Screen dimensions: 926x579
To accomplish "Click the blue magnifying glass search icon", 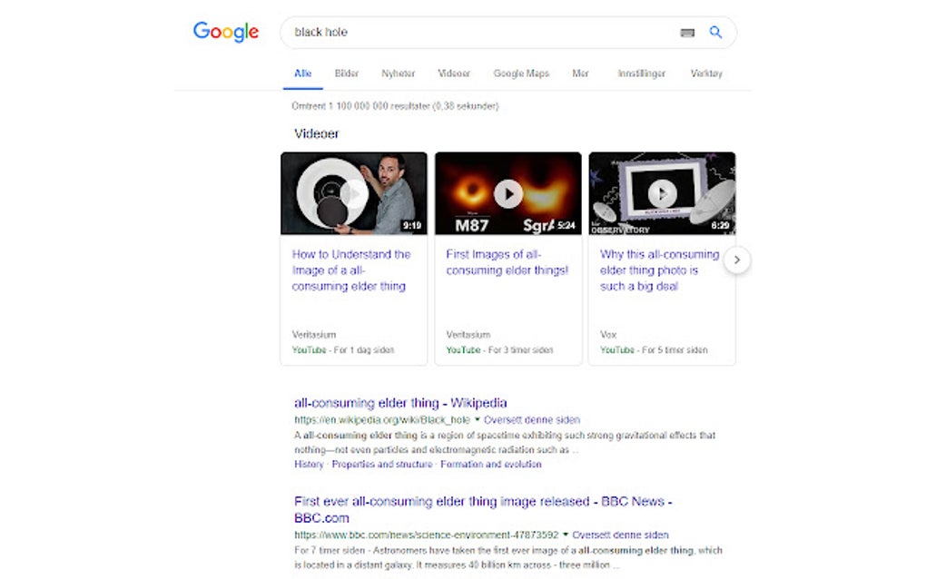I will tap(716, 32).
